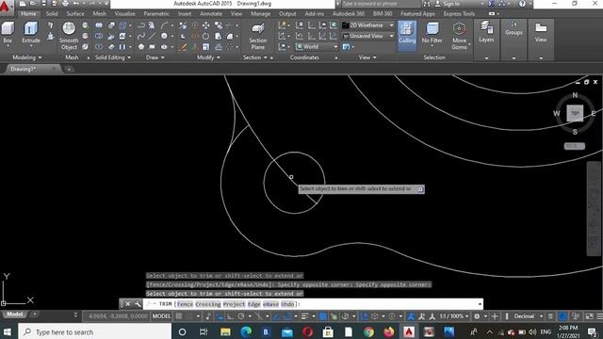This screenshot has height=339, width=603.
Task: Click the AutoCAD application menu logo
Action: pyautogui.click(x=6, y=7)
